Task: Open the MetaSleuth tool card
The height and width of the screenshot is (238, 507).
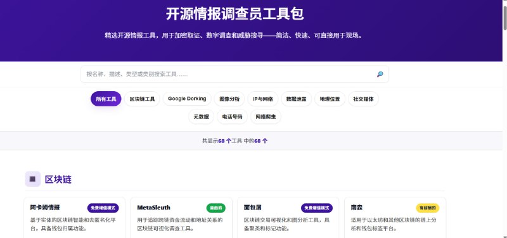Action: [181, 218]
